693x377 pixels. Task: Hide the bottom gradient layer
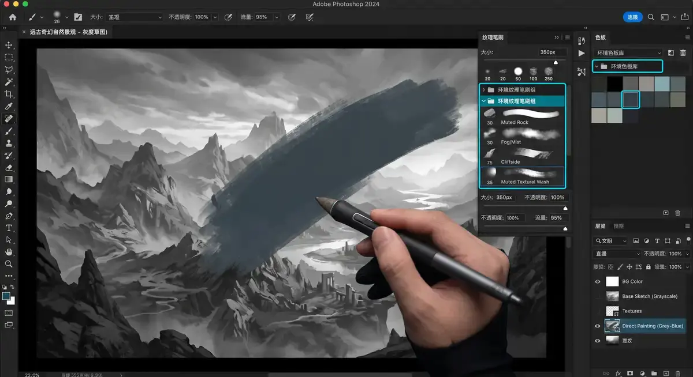pos(598,341)
